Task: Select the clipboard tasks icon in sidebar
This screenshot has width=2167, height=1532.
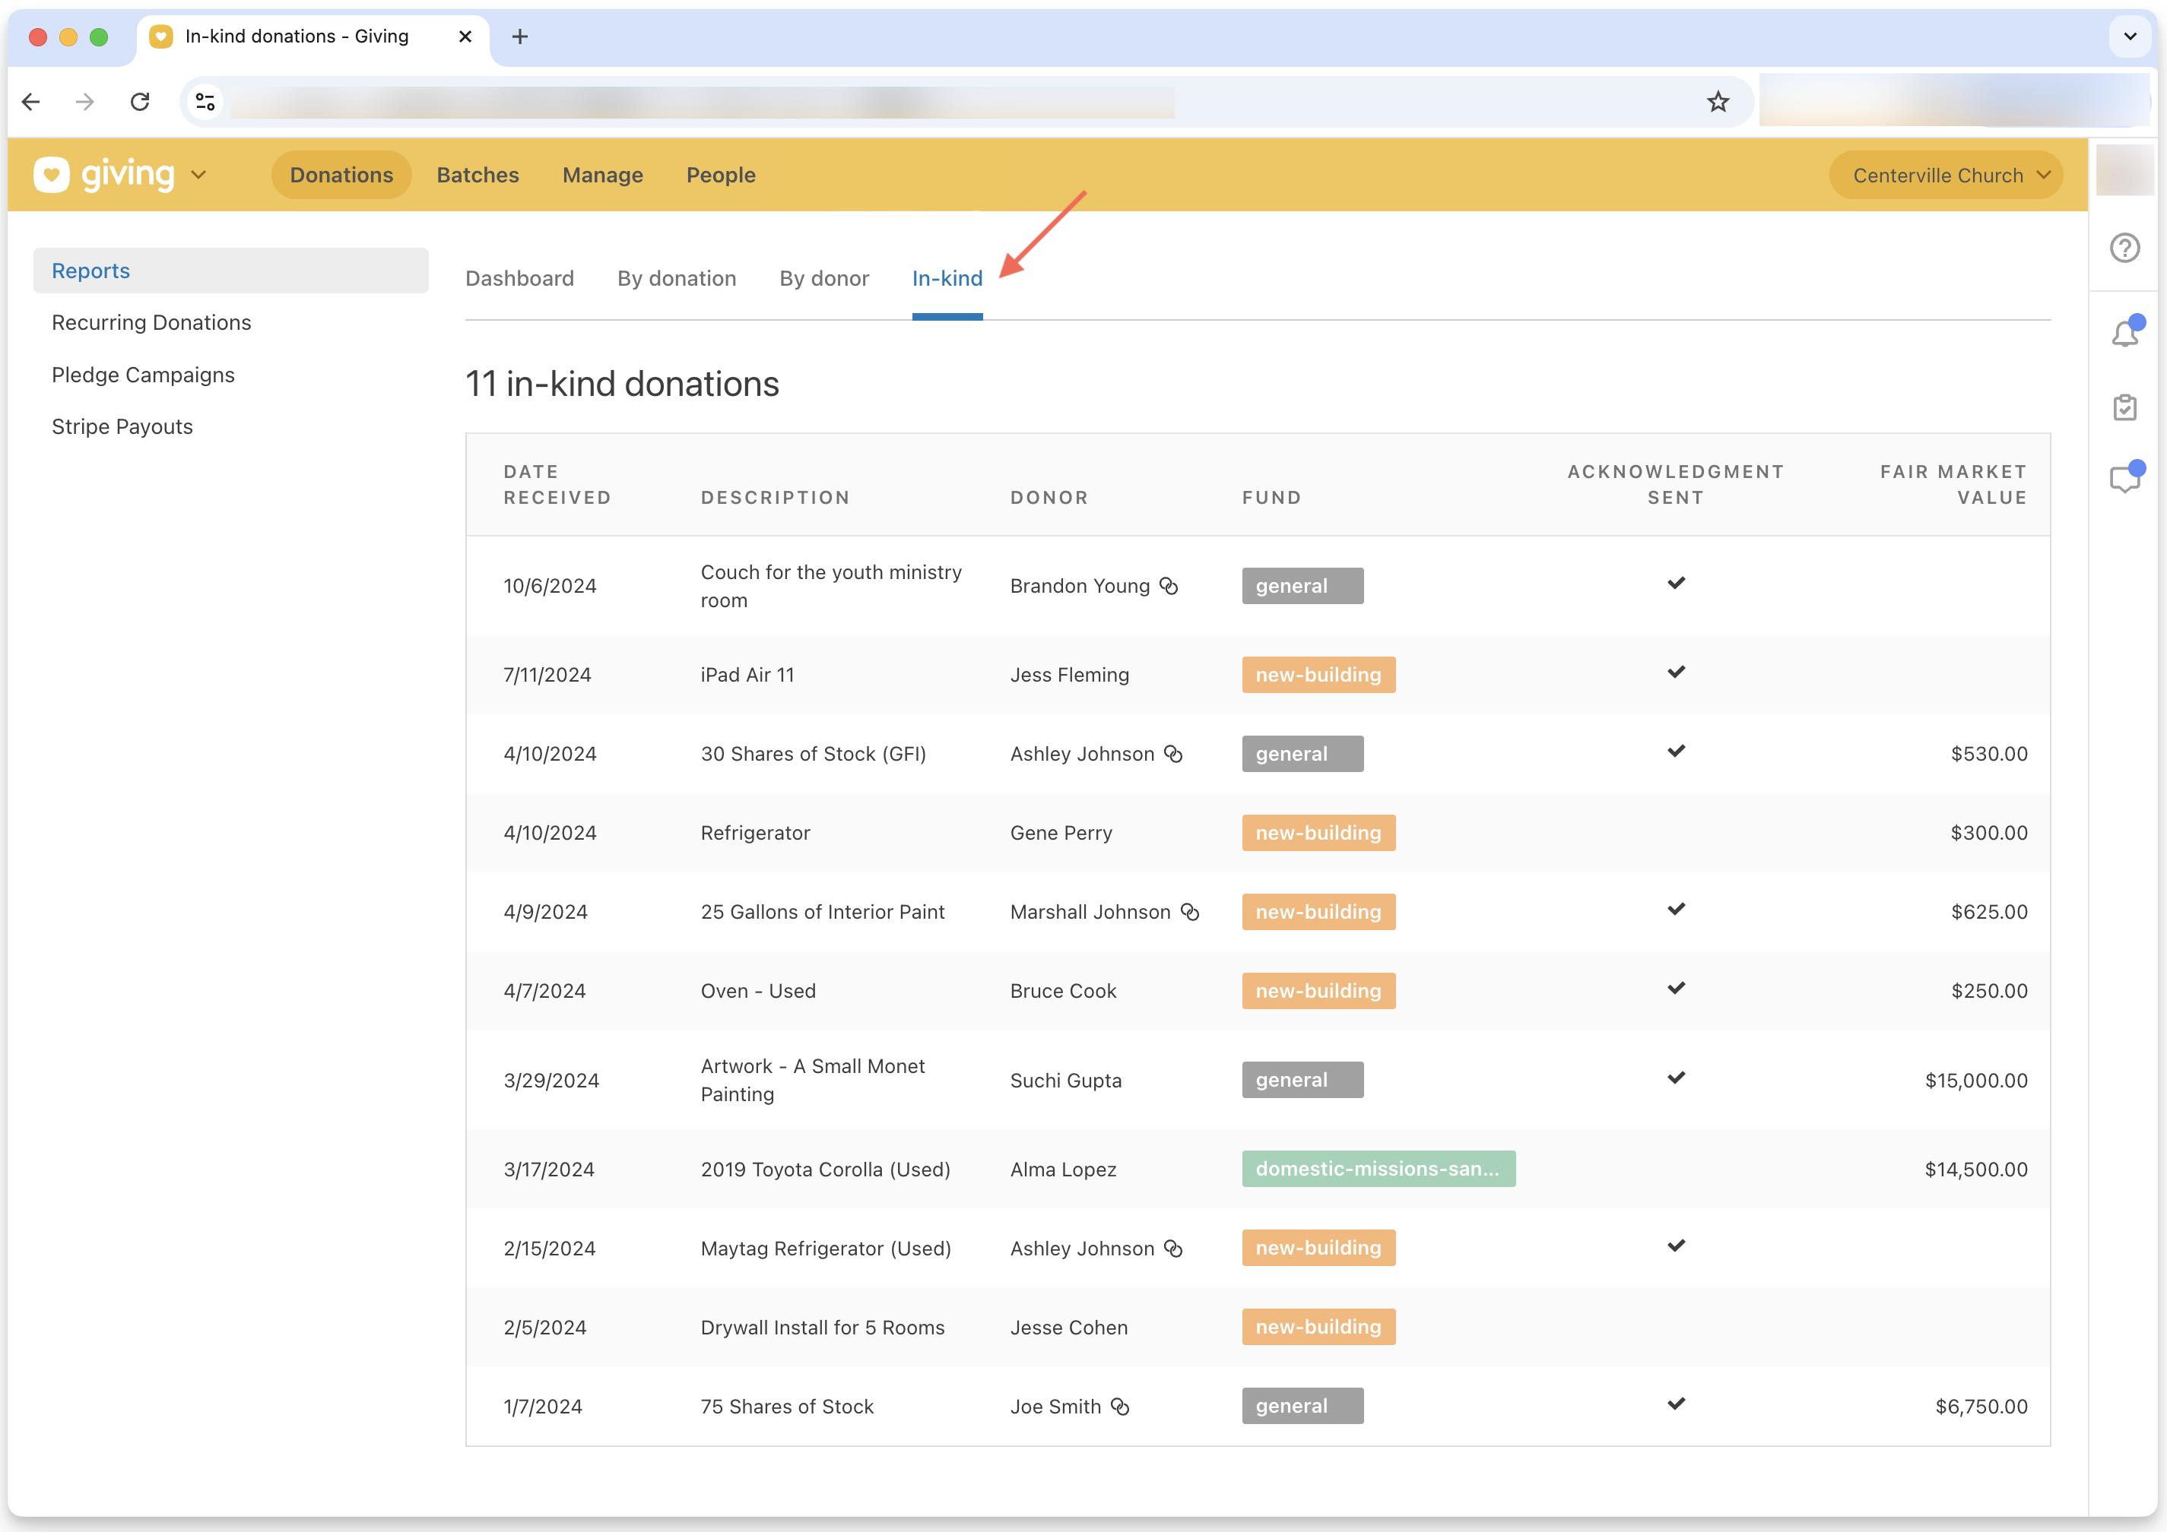Action: 2124,407
